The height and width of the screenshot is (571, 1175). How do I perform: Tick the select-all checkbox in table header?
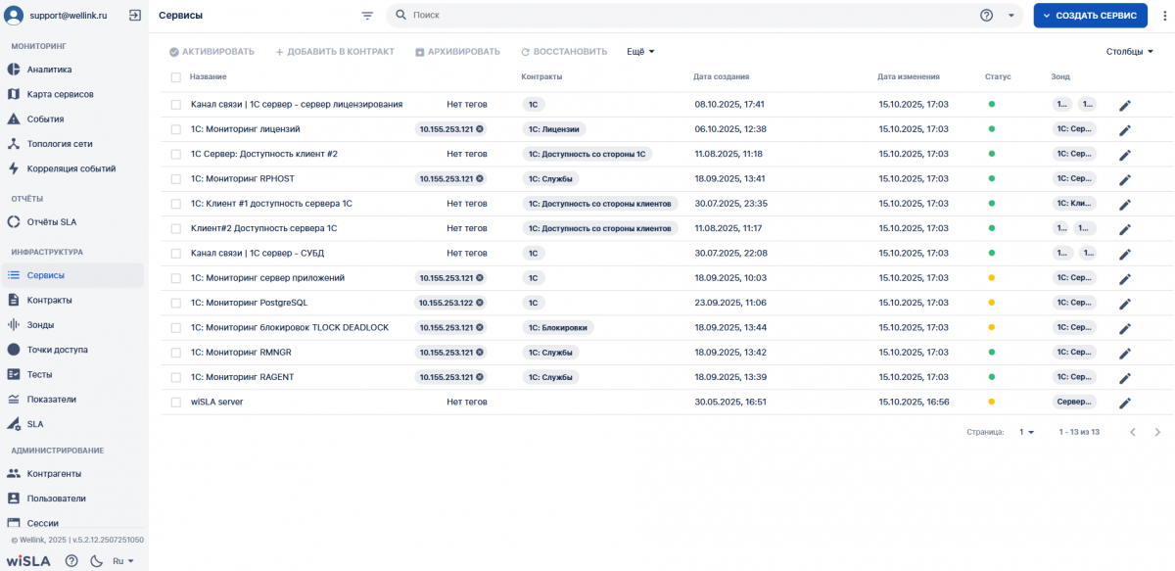click(176, 76)
